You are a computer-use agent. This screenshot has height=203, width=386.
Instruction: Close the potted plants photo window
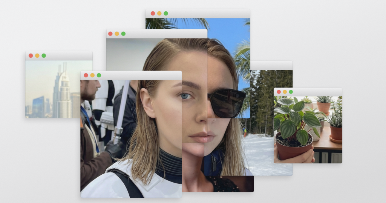coord(279,92)
